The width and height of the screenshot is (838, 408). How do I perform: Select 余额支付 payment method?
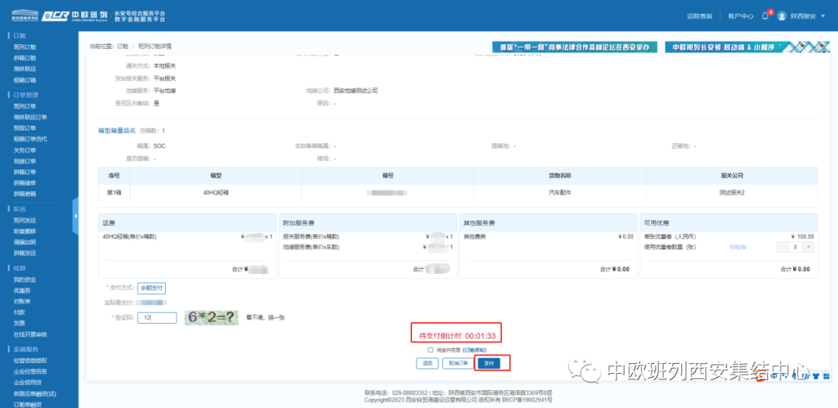tap(151, 287)
